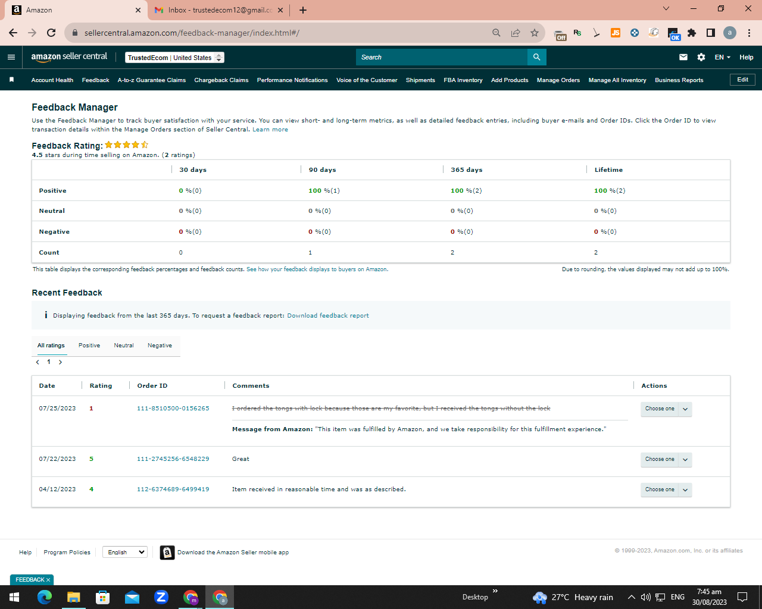
Task: Open Choose one dropdown for order 111-8510500-0156265
Action: coord(666,409)
